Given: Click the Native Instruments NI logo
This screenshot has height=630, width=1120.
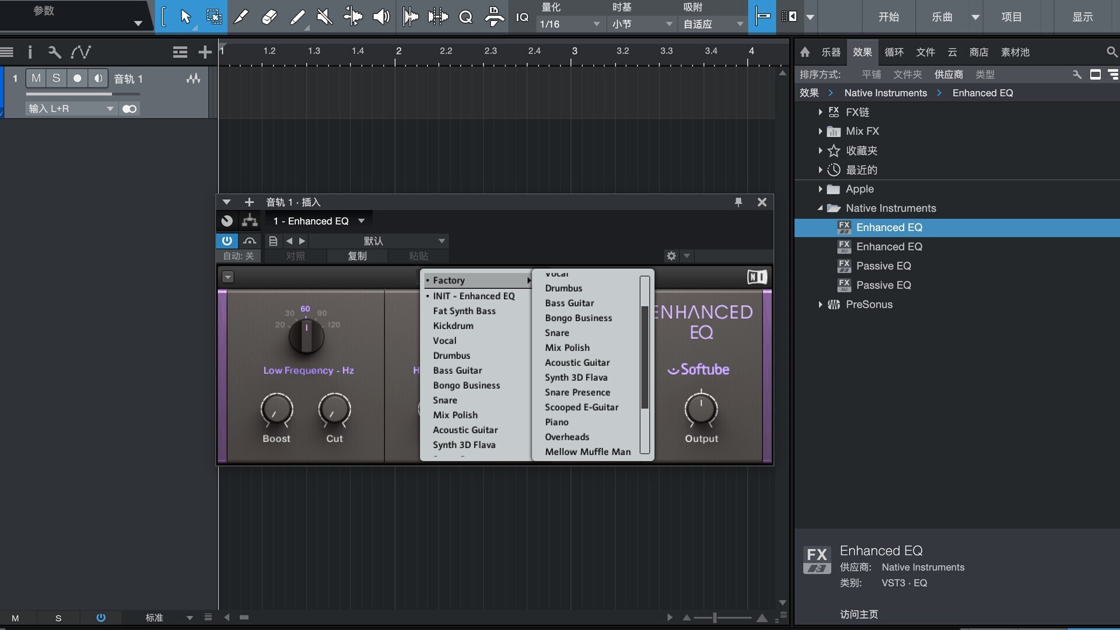Looking at the screenshot, I should coord(757,276).
